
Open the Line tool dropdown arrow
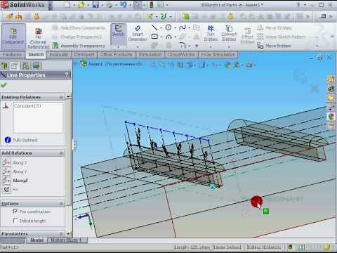(161, 28)
